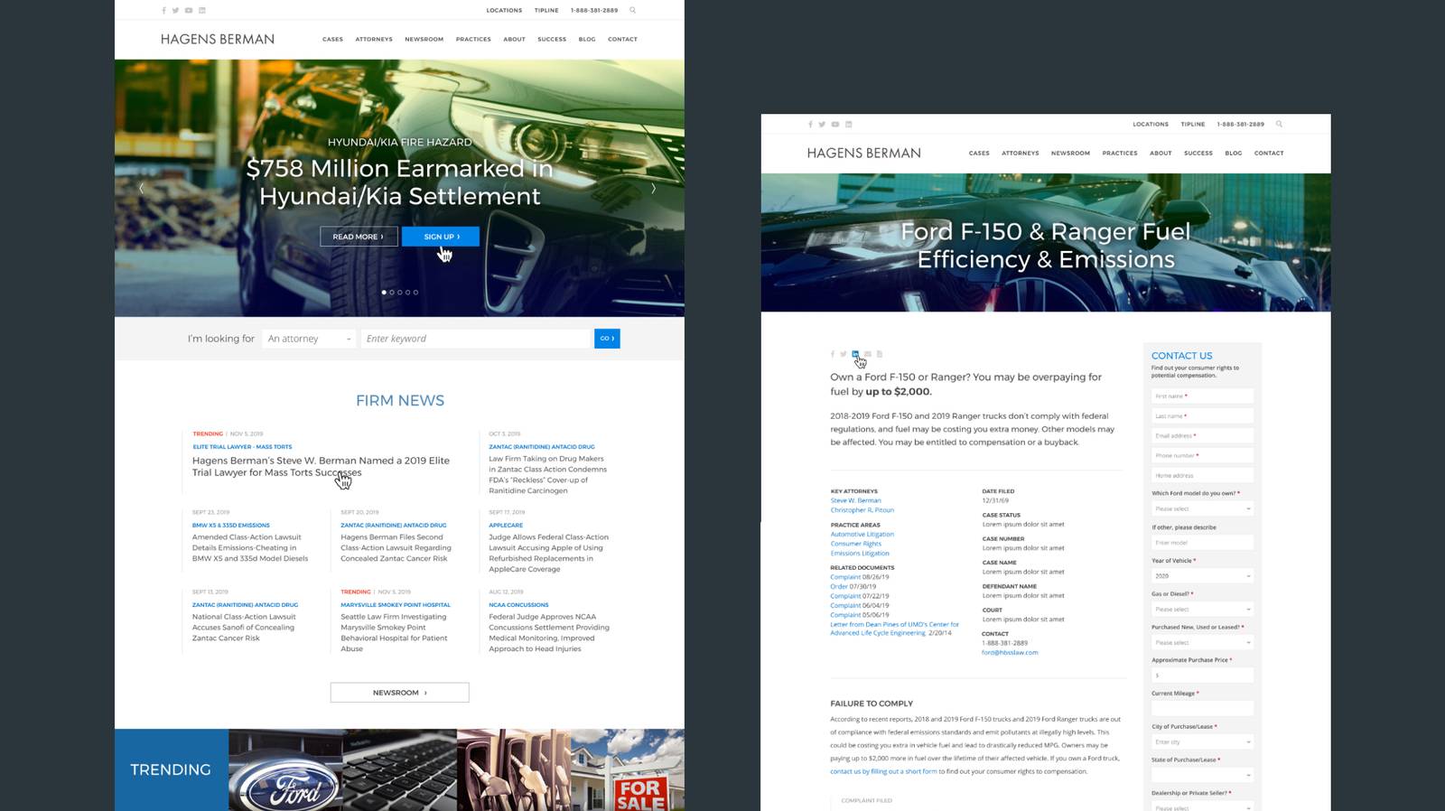Advance hero carousel with right arrow
Screen dimensions: 1445x811
654,188
